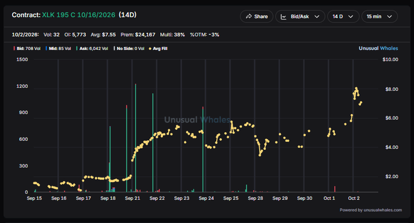Click the 300 volume axis label
The image size is (414, 223).
click(24, 166)
